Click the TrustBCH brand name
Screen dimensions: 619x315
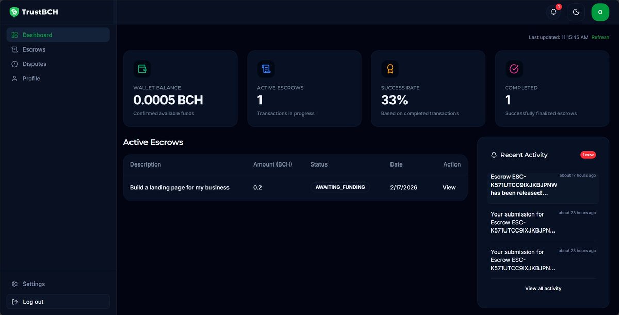point(40,12)
